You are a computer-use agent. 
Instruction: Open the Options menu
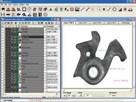(x=16, y=5)
